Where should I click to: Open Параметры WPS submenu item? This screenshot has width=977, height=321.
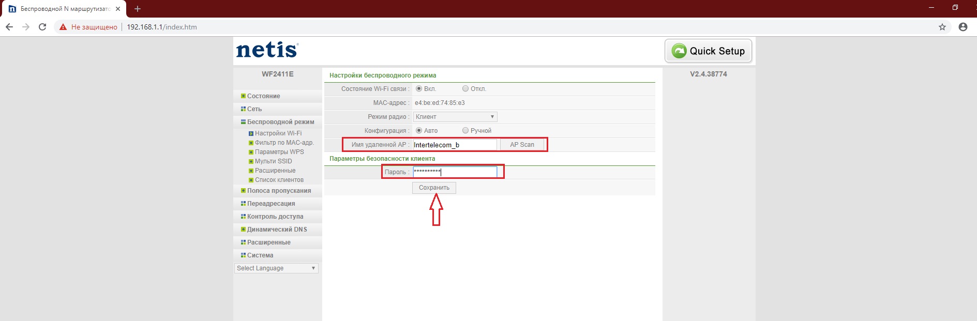coord(279,152)
